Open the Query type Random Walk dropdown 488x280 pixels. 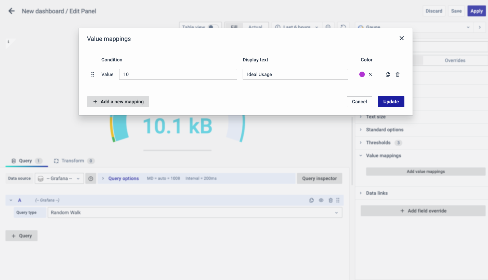point(195,212)
